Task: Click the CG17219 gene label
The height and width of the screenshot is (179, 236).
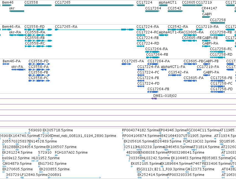Action: click(204, 3)
